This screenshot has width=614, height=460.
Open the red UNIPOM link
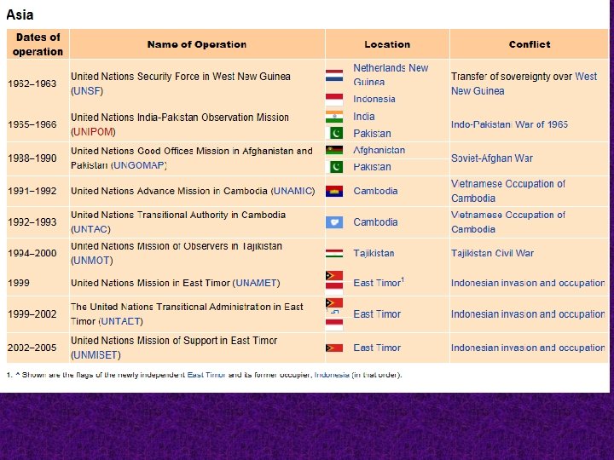click(93, 132)
